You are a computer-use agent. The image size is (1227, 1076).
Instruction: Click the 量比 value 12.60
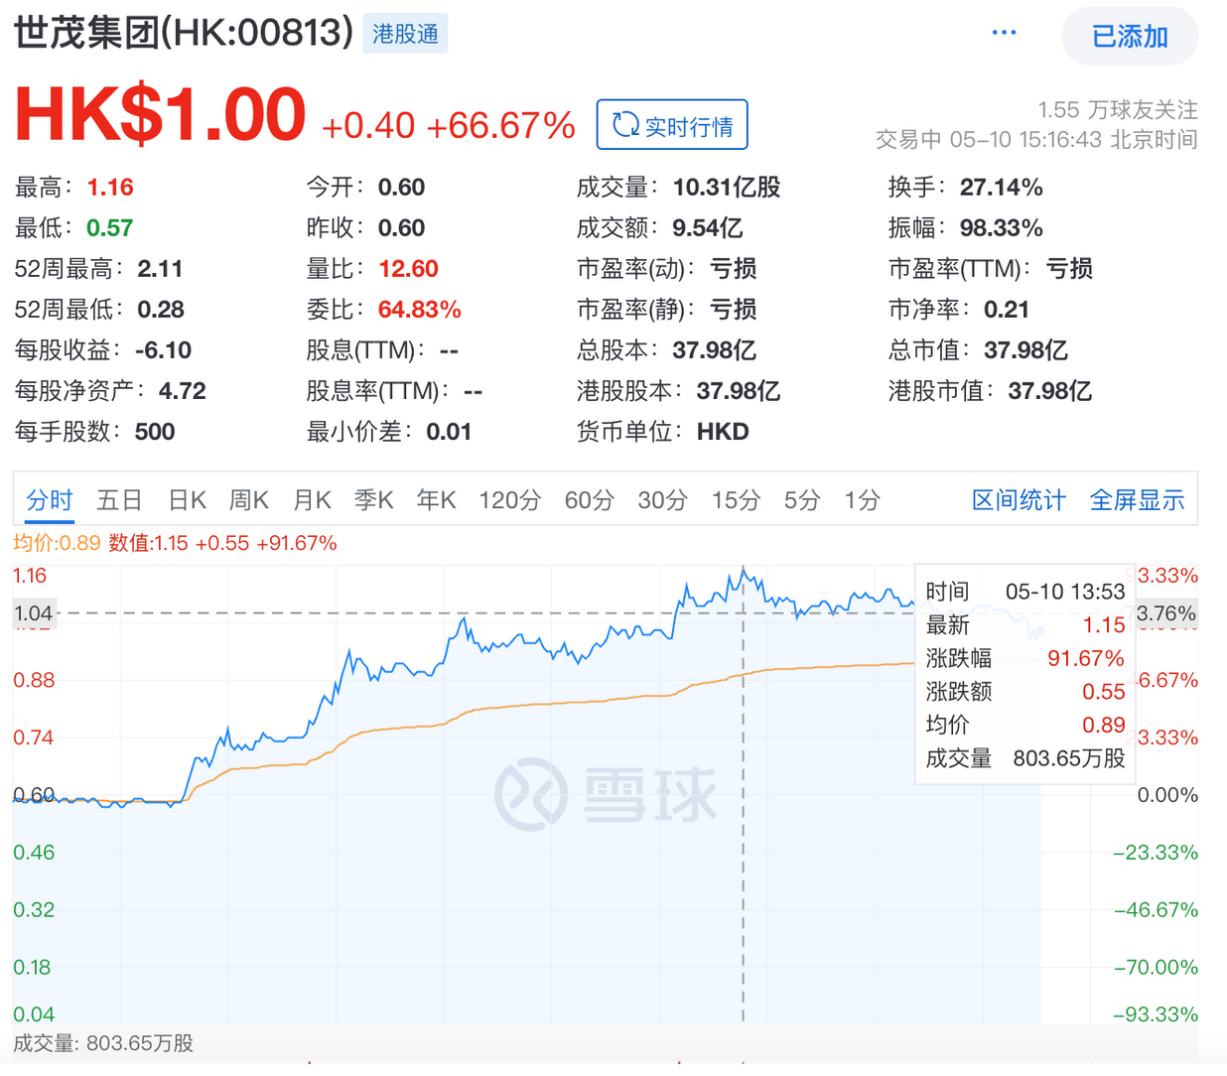(x=408, y=269)
